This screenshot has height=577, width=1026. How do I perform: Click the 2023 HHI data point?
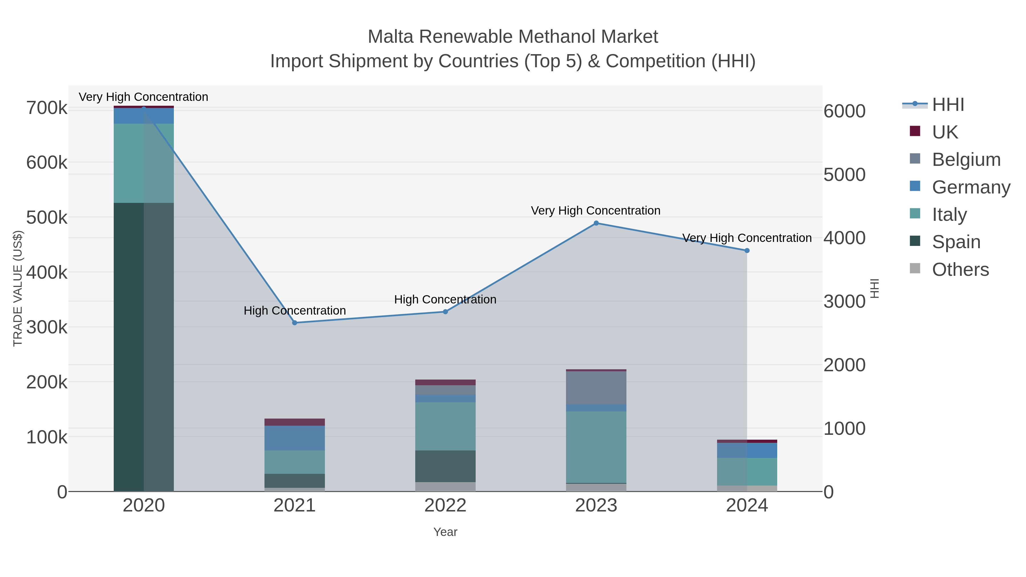(596, 223)
